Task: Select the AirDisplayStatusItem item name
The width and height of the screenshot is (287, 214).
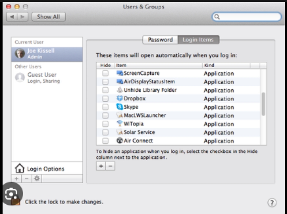Action: point(149,82)
